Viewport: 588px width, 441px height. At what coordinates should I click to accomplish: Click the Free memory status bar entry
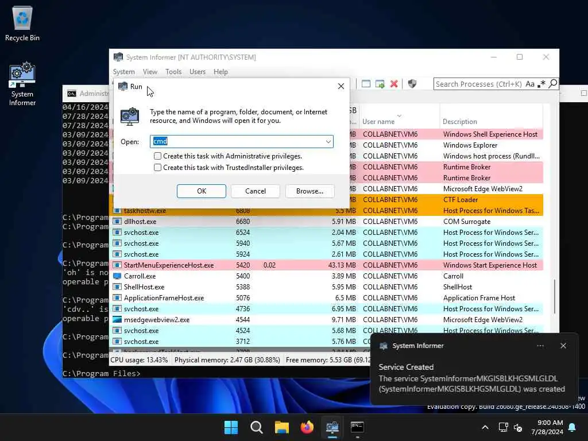pyautogui.click(x=328, y=360)
